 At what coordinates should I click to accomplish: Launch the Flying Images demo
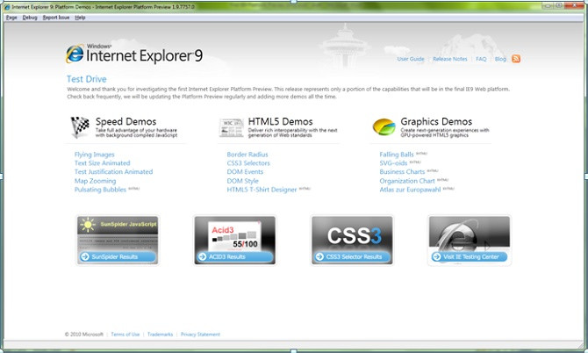click(x=95, y=155)
